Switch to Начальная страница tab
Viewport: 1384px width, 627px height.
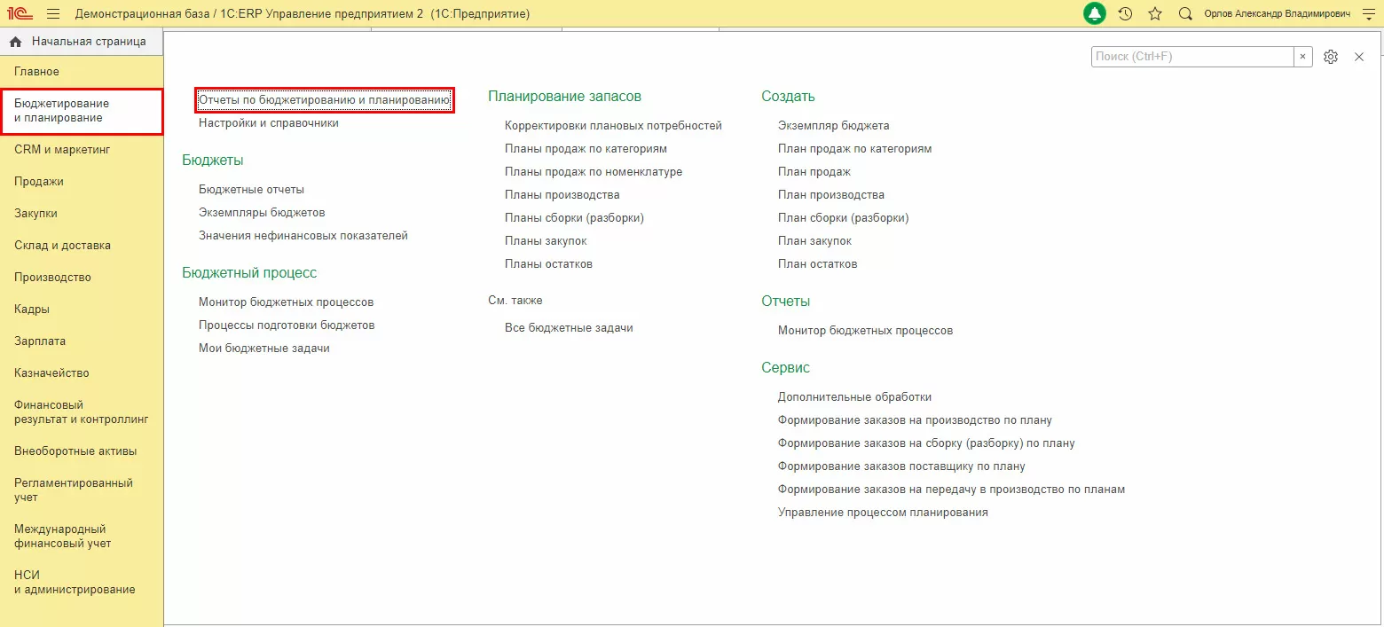(81, 42)
